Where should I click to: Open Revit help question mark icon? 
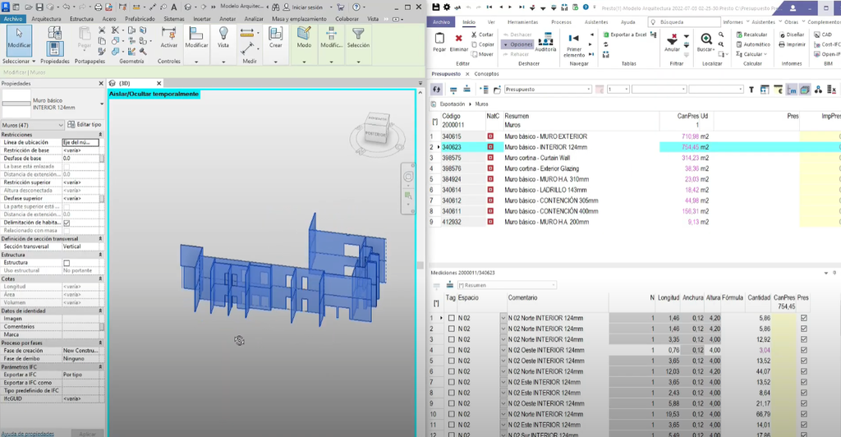click(x=356, y=7)
